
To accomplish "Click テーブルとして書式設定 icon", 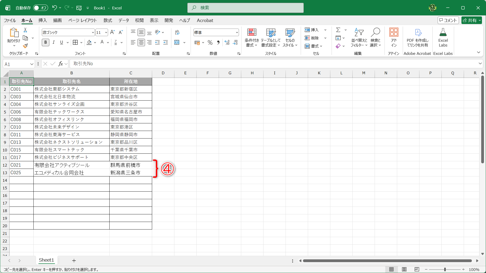I will pyautogui.click(x=270, y=37).
